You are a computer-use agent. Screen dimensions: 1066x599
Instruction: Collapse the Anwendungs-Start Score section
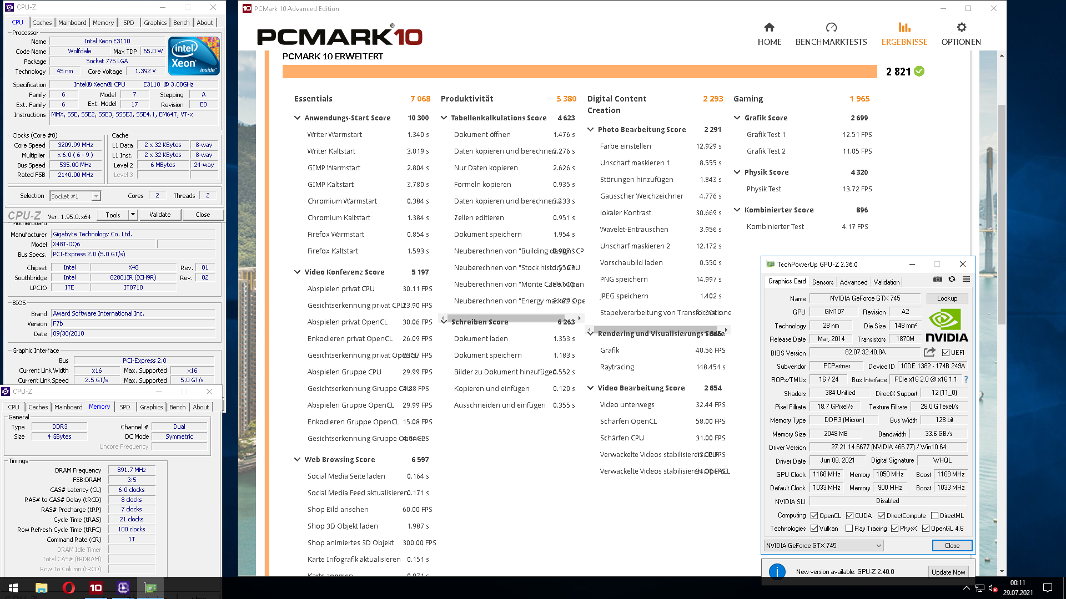(297, 118)
